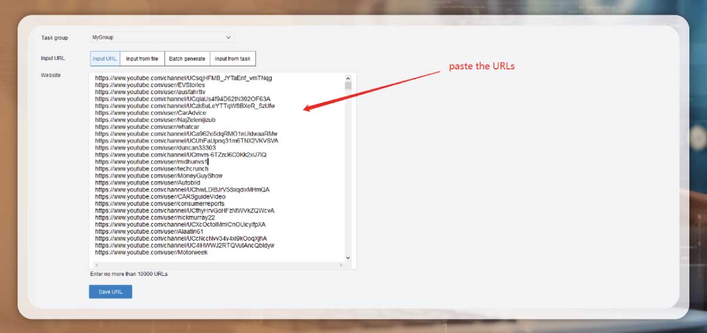
Task: Click the channel URL ending in JYTaEnf_vmTNqg
Action: 184,78
